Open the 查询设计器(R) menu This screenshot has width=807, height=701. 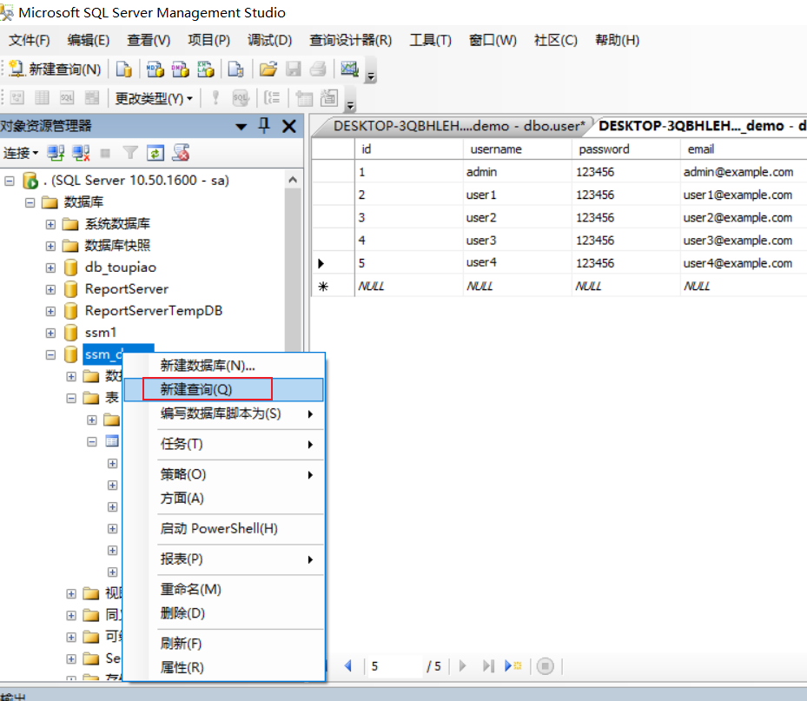coord(350,40)
